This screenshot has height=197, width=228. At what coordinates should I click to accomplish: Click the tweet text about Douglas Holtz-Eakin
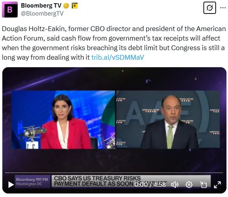coord(114,43)
